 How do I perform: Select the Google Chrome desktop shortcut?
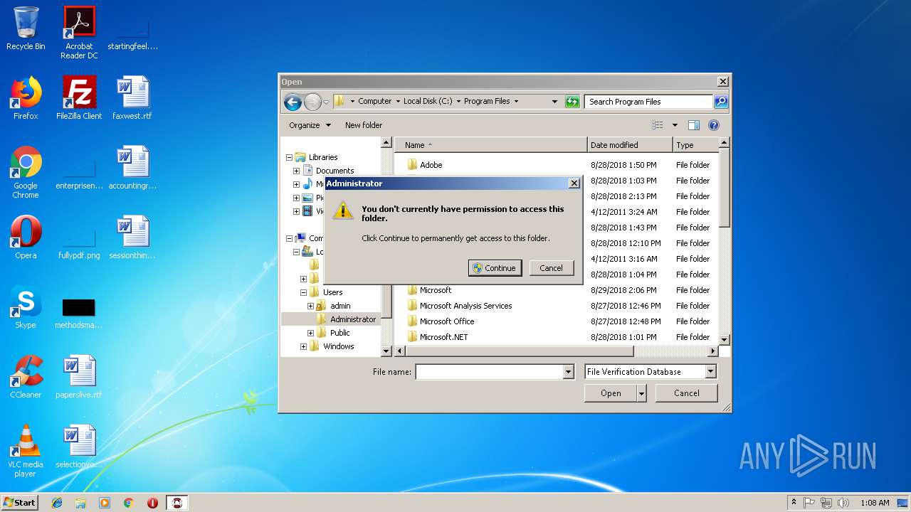tap(26, 173)
